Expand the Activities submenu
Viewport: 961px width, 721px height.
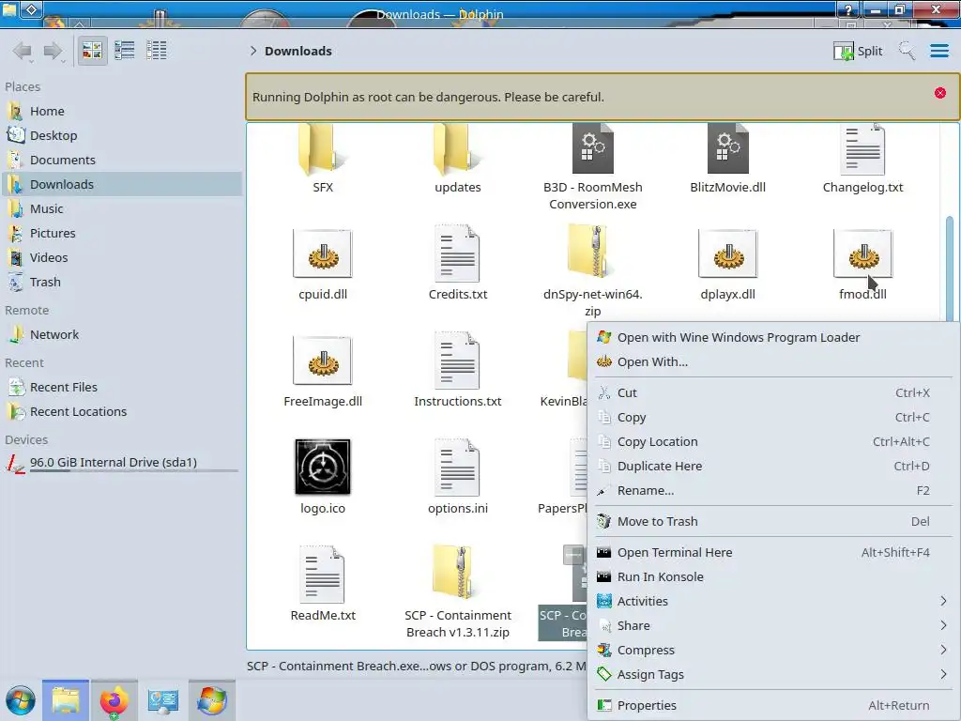[773, 602]
